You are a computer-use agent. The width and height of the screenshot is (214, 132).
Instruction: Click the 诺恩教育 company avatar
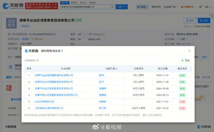coord(11,23)
